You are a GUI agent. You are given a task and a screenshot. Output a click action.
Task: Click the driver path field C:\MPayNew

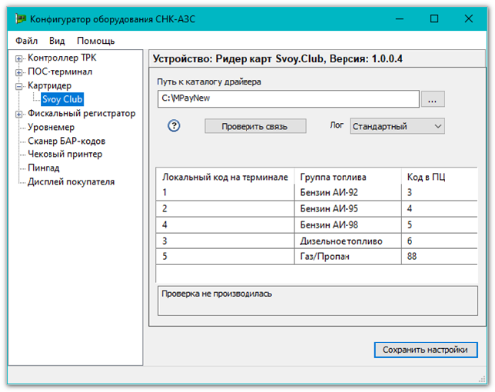click(x=288, y=99)
